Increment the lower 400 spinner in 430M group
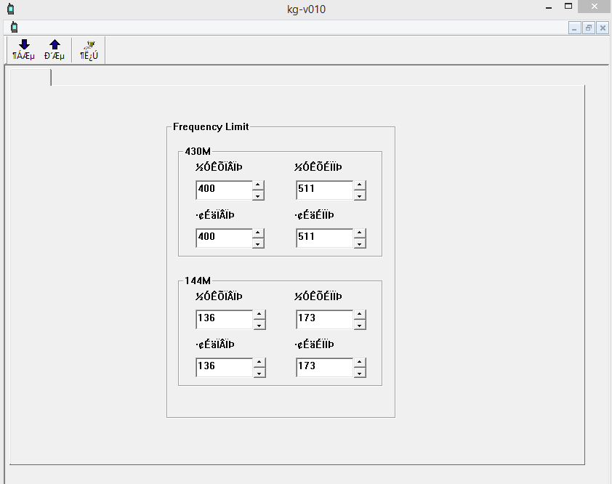612x484 pixels. tap(259, 233)
